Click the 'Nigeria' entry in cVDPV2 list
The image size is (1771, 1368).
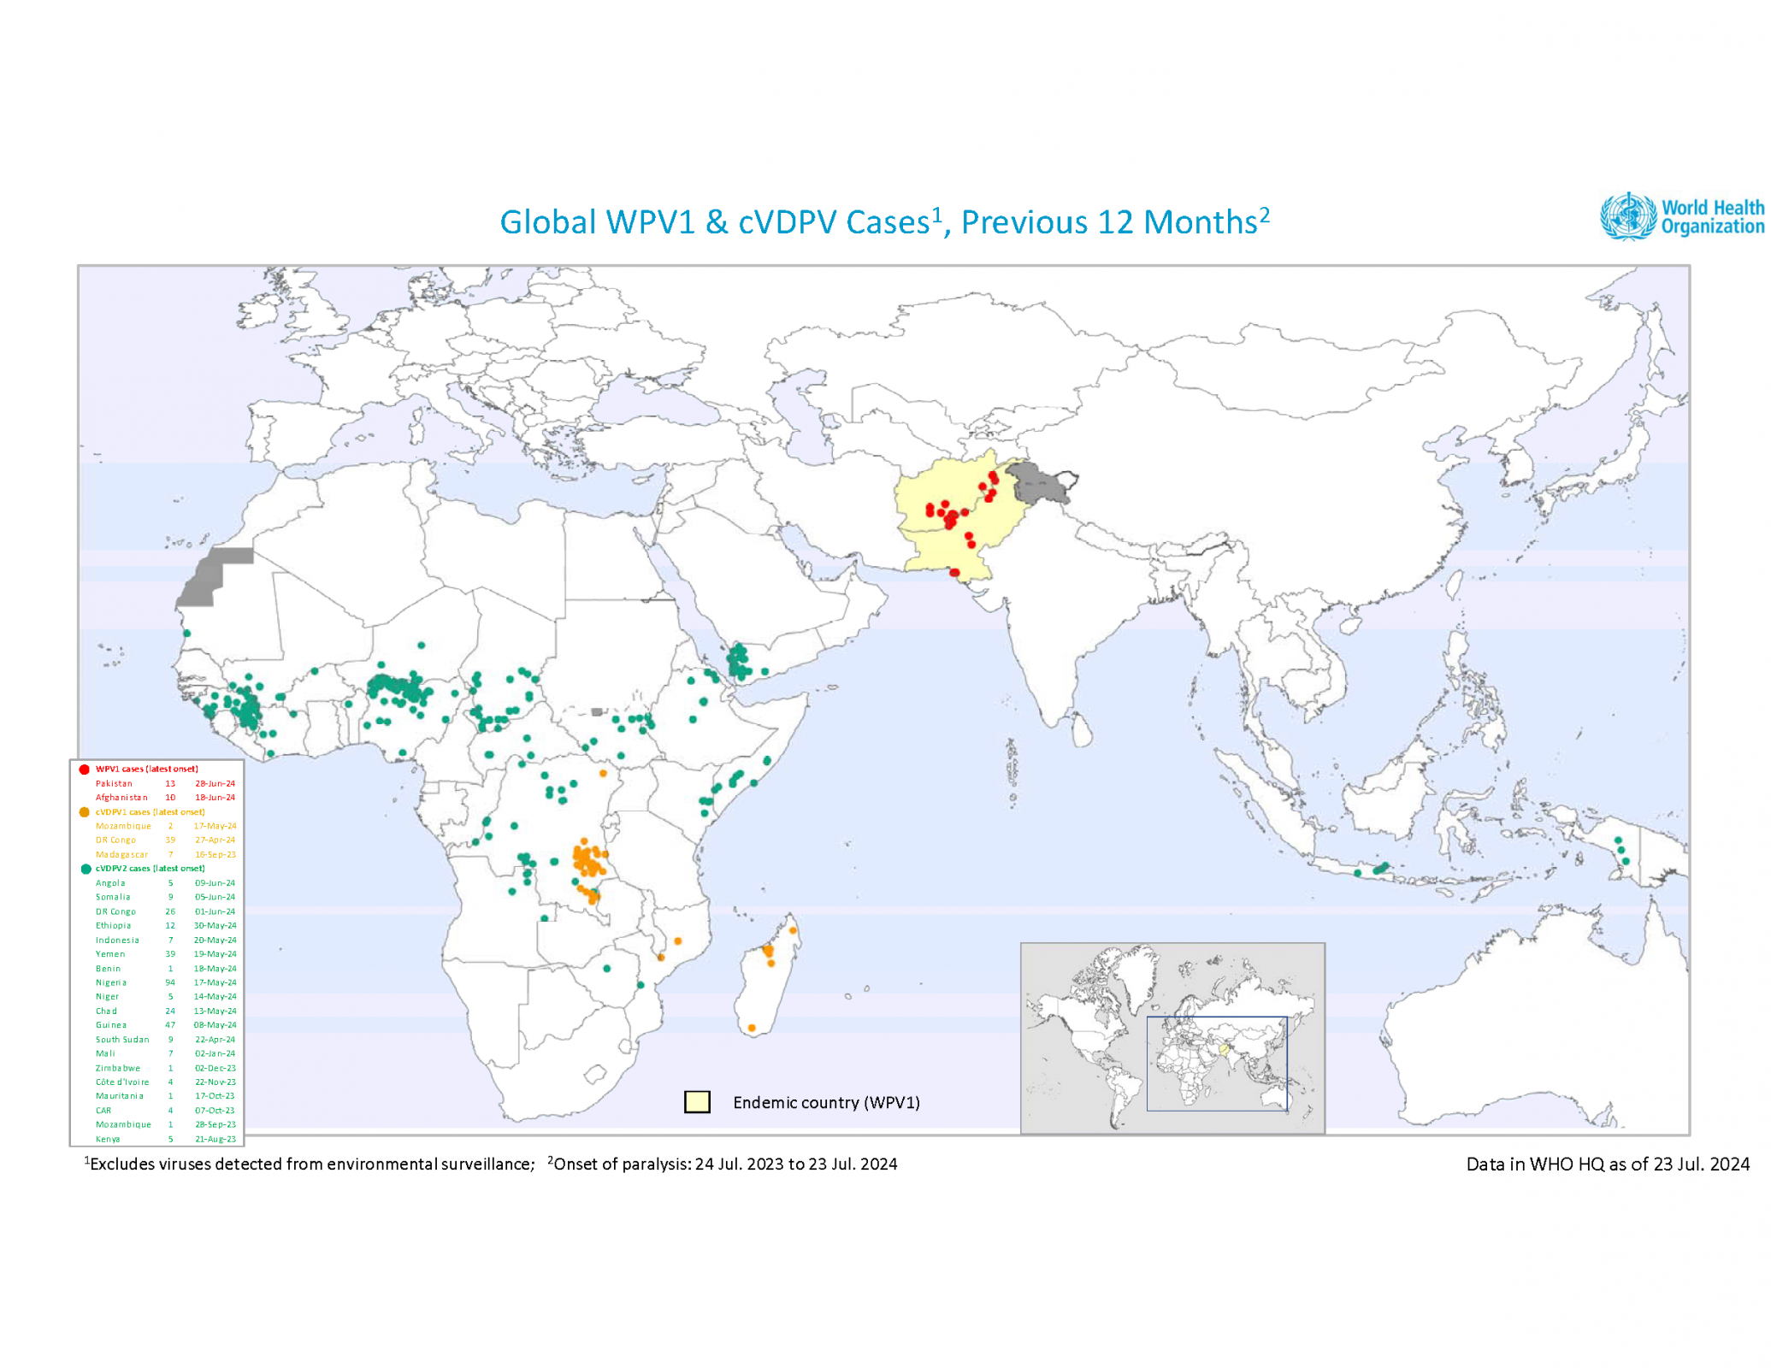click(111, 983)
